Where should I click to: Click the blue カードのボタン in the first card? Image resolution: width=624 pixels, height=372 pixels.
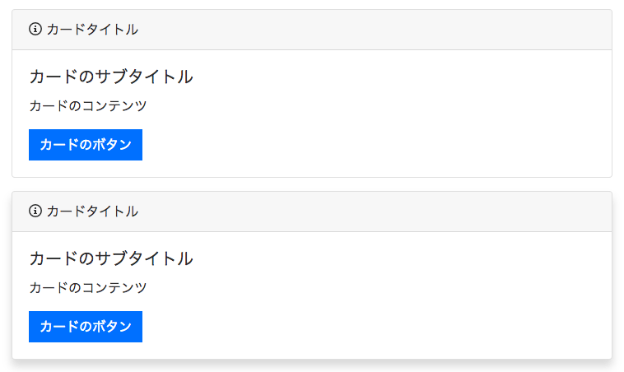point(86,145)
